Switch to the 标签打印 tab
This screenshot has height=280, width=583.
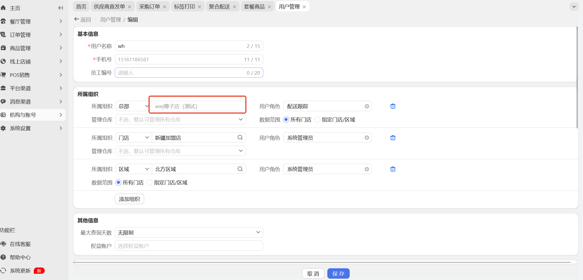coord(185,7)
